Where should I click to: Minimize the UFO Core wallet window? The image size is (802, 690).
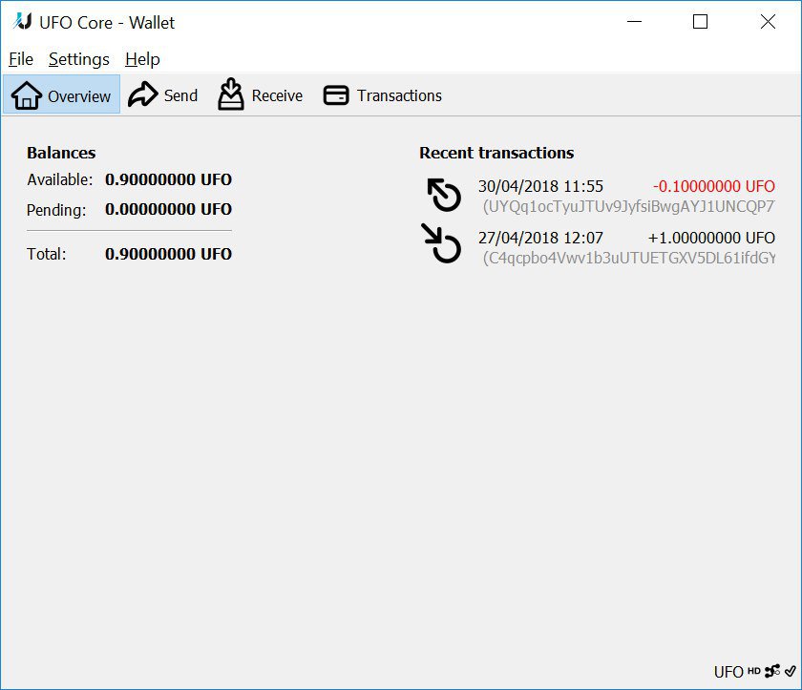(634, 21)
